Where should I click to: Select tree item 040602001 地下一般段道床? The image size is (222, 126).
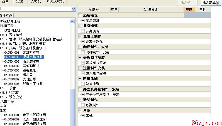(x=25, y=115)
